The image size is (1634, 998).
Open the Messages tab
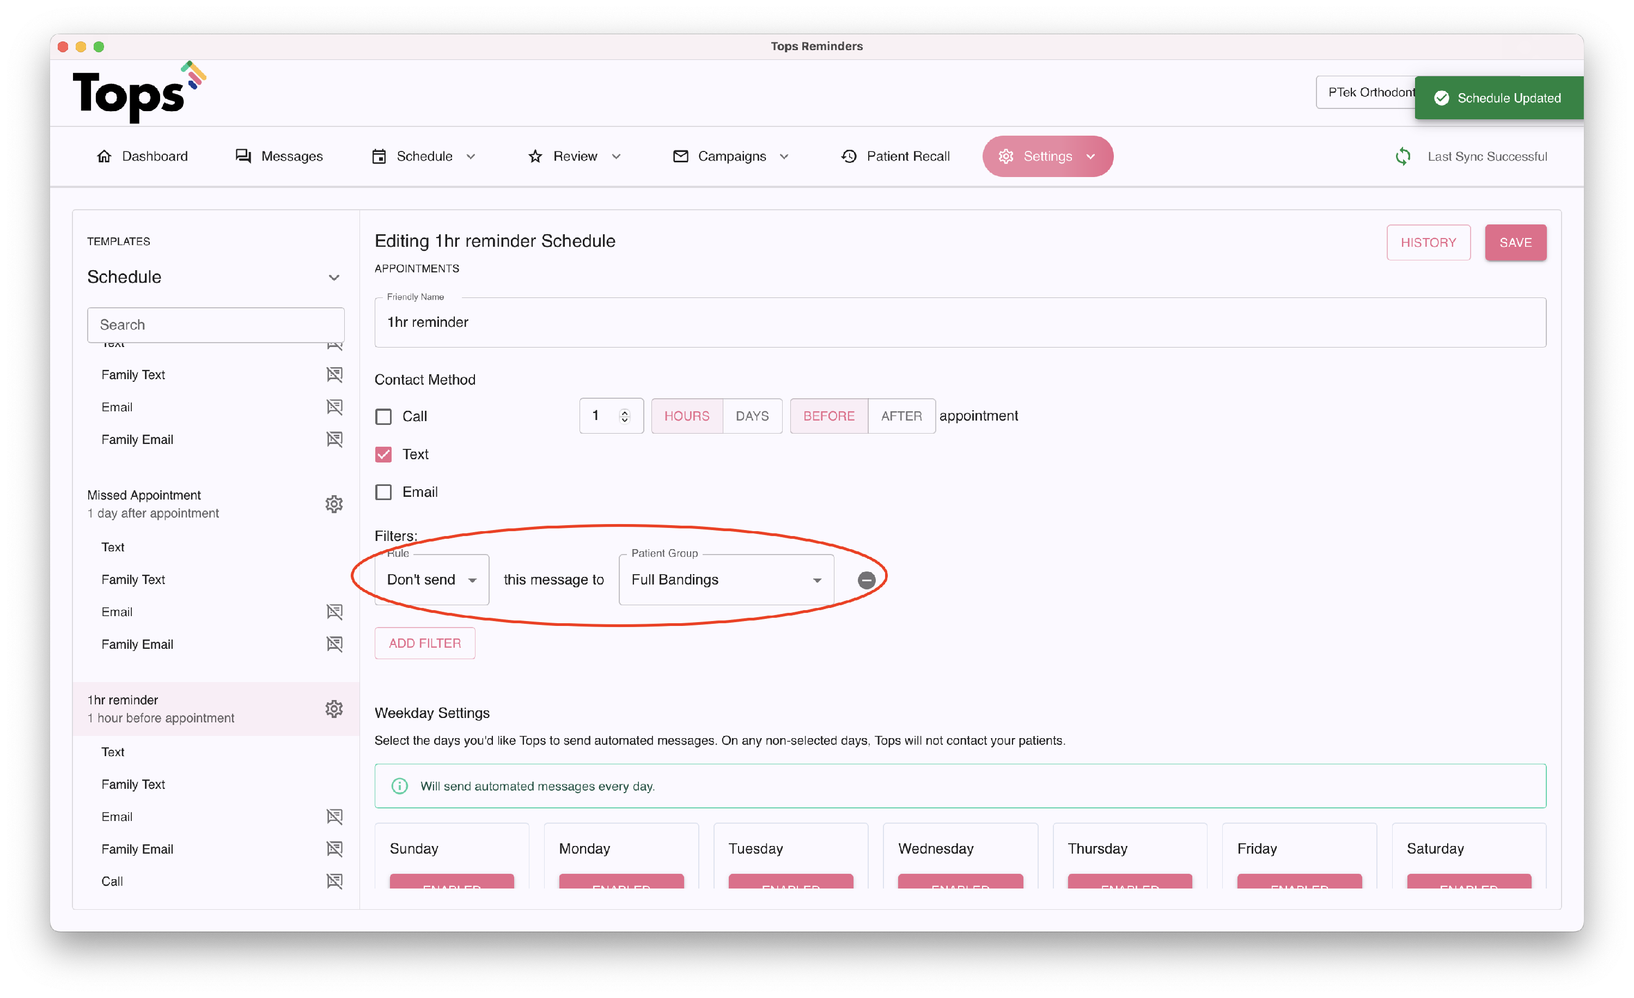pyautogui.click(x=279, y=156)
